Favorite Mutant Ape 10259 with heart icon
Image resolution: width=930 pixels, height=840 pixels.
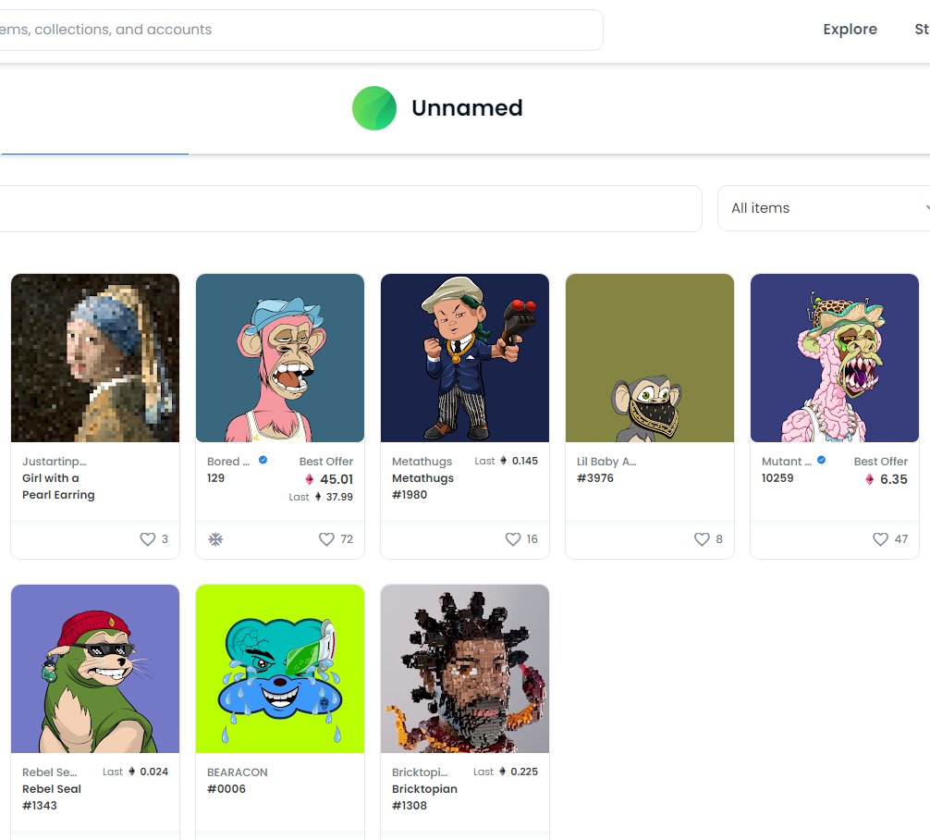[x=880, y=539]
